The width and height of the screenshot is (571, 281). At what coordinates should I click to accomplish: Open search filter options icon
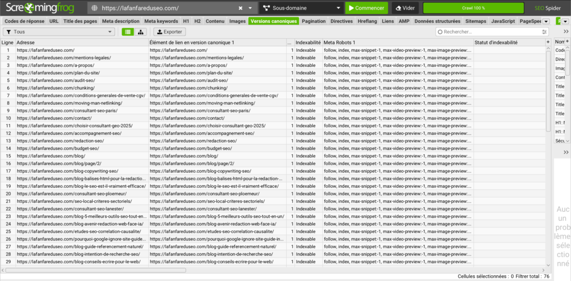click(544, 32)
